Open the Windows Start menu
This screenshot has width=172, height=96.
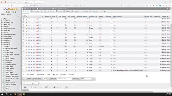tap(2, 94)
